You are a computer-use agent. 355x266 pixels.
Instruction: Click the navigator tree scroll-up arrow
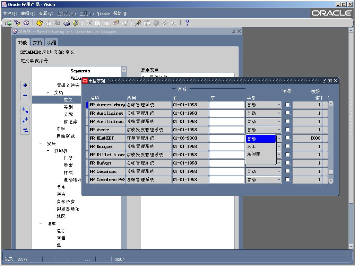124,69
